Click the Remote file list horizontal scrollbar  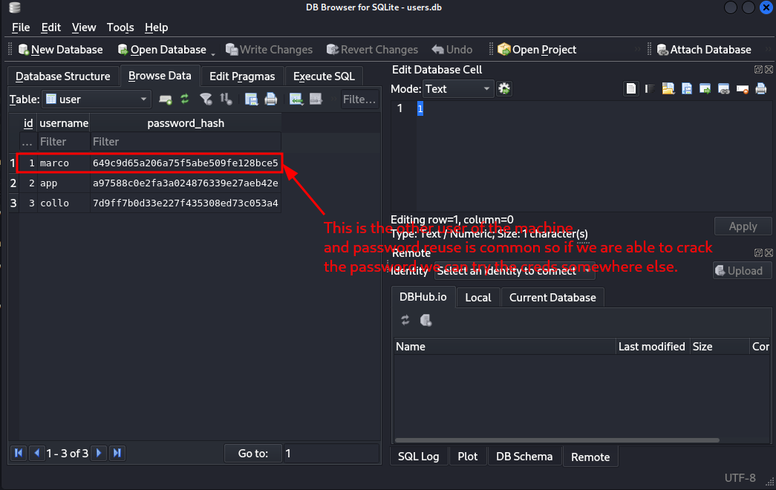click(557, 440)
